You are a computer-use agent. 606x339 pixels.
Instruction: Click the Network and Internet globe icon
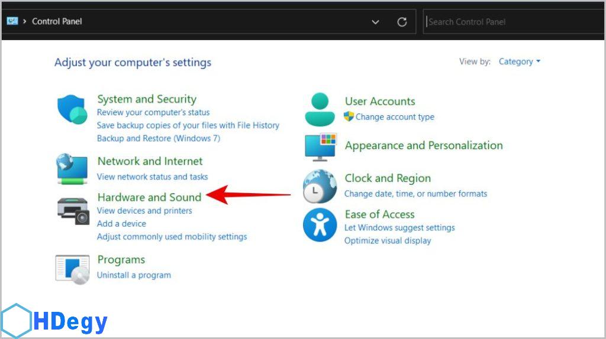click(72, 168)
